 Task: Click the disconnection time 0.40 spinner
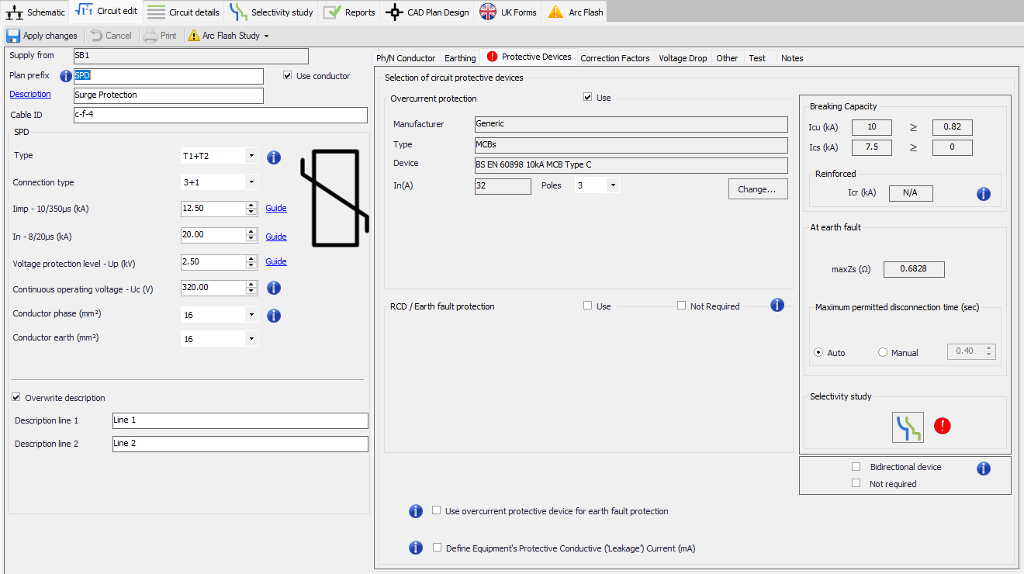coord(988,351)
